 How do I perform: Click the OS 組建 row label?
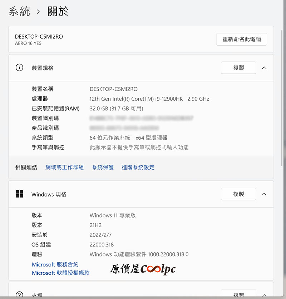tap(41, 245)
